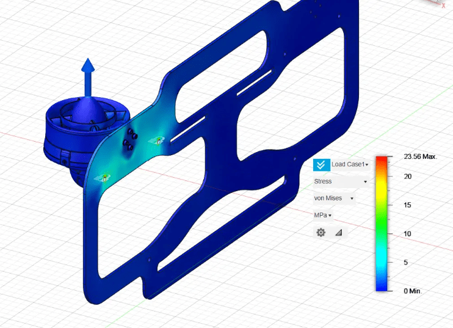Click the legend tick value 20
The width and height of the screenshot is (453, 328).
(407, 177)
